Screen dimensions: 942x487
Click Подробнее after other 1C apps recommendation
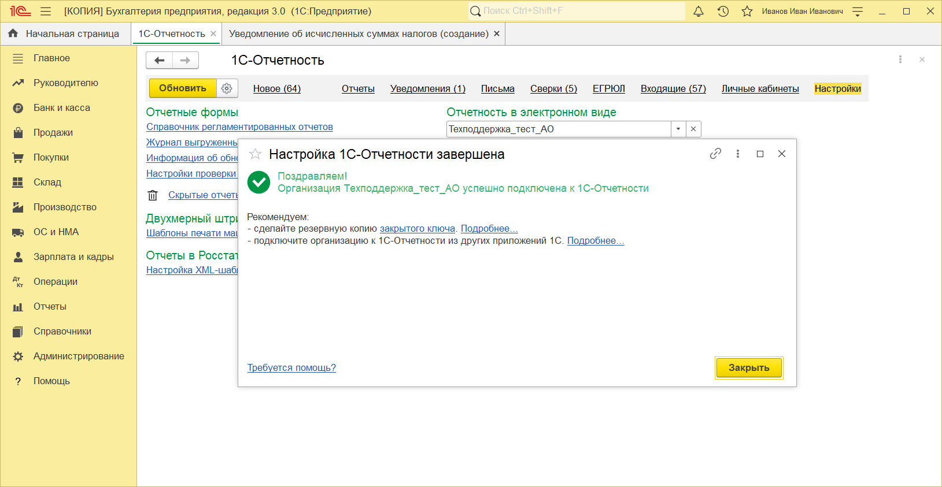(596, 241)
